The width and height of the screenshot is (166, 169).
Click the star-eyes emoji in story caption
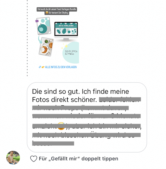[x=47, y=13]
